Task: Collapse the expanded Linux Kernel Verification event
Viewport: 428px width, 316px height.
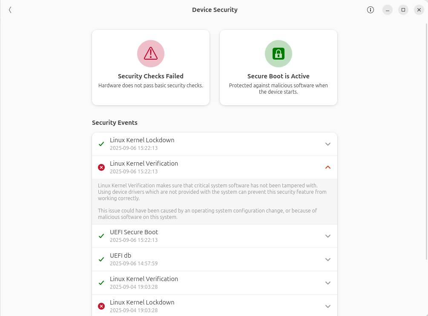Action: 328,167
